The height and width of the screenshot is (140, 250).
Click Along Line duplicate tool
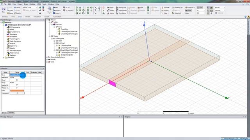[121, 7]
